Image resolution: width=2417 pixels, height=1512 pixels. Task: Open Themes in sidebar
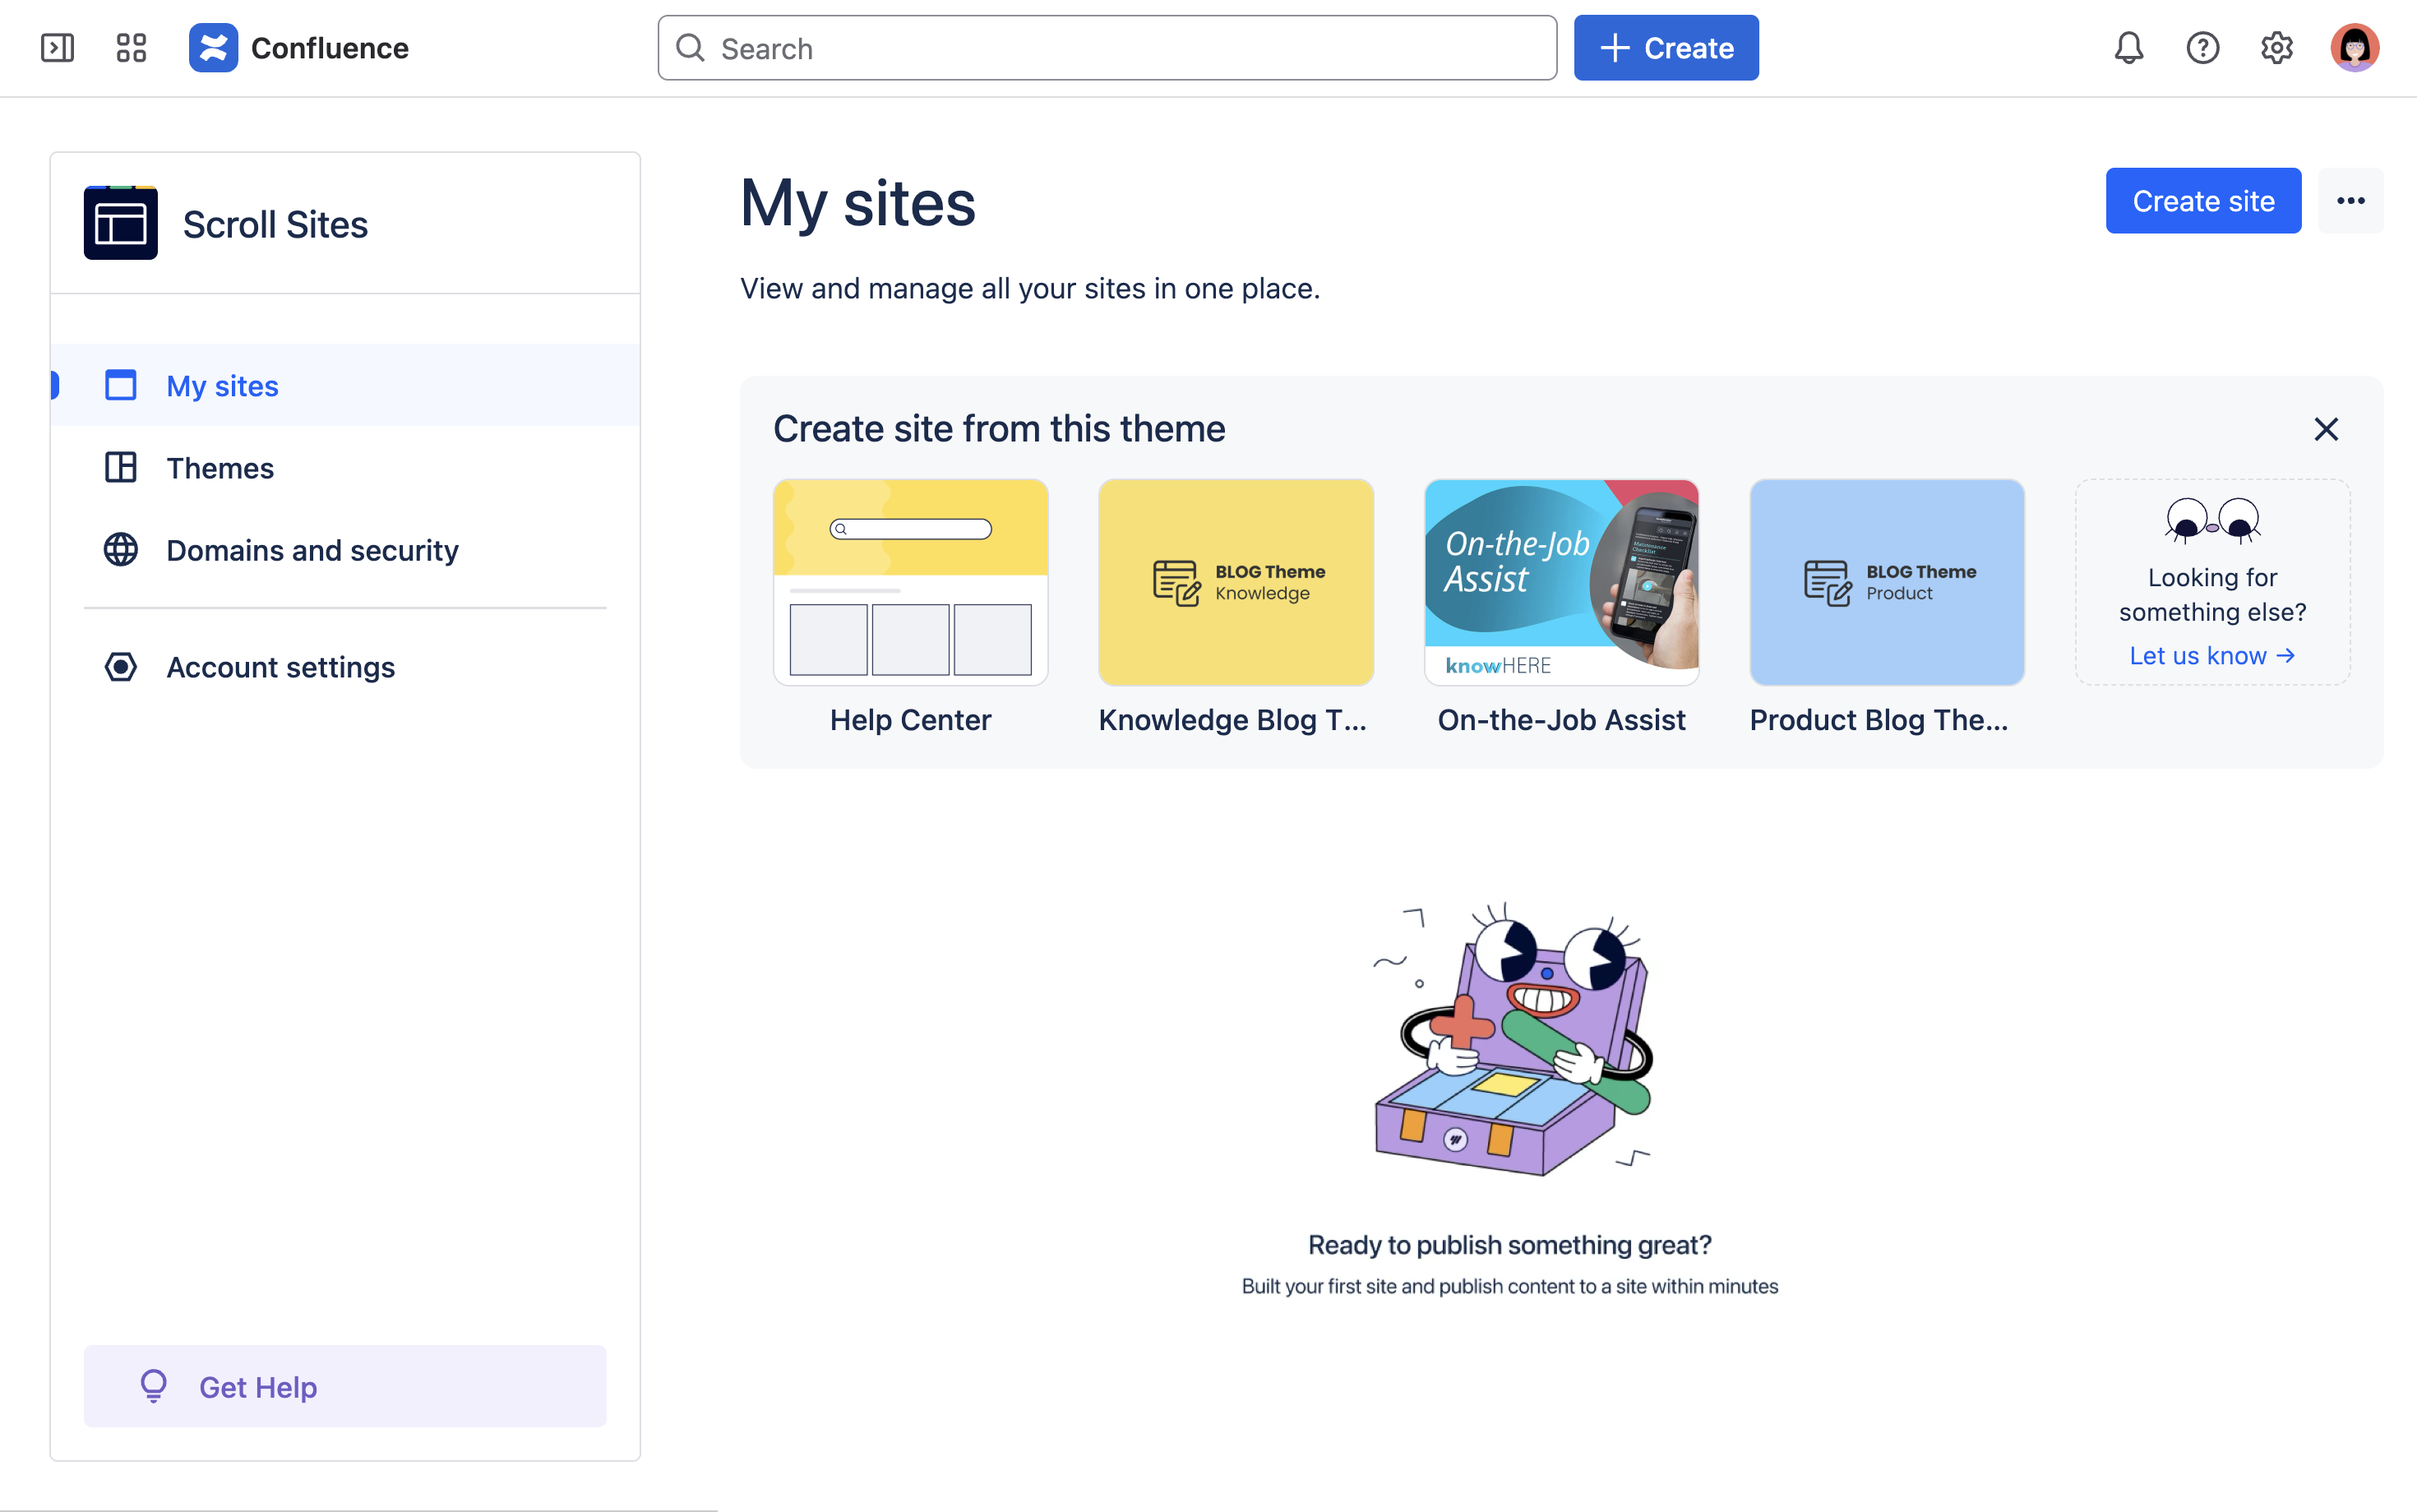(220, 468)
